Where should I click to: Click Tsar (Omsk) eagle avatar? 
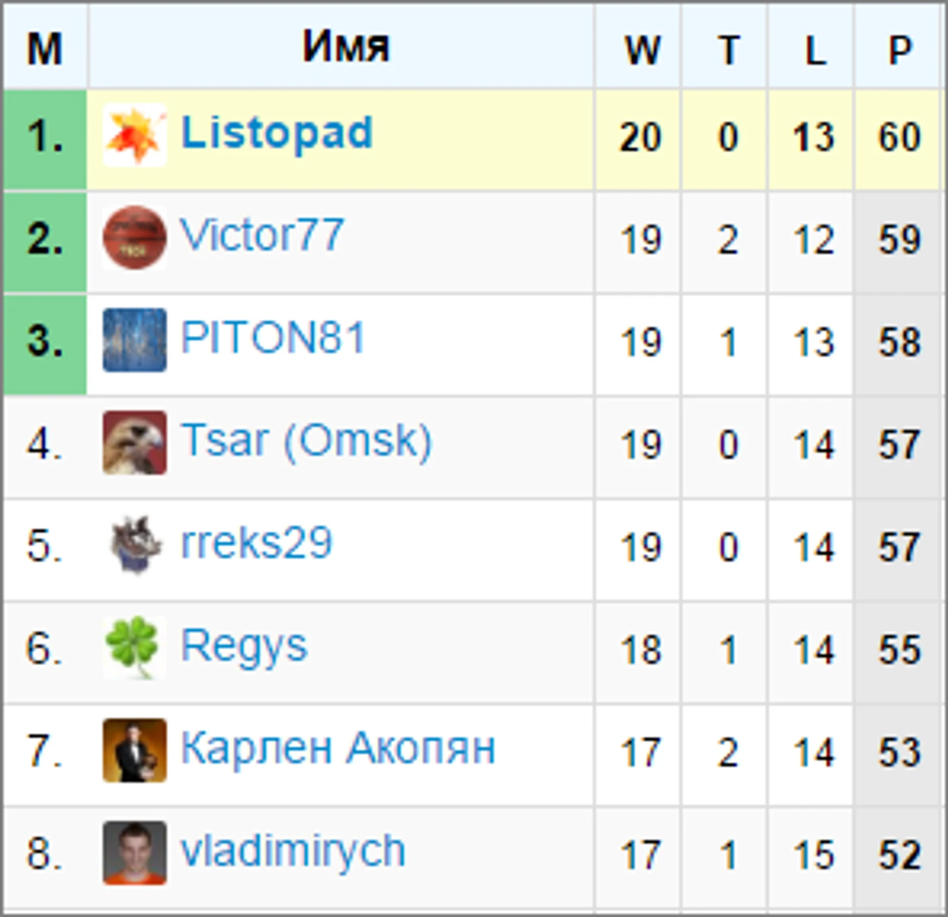134,443
